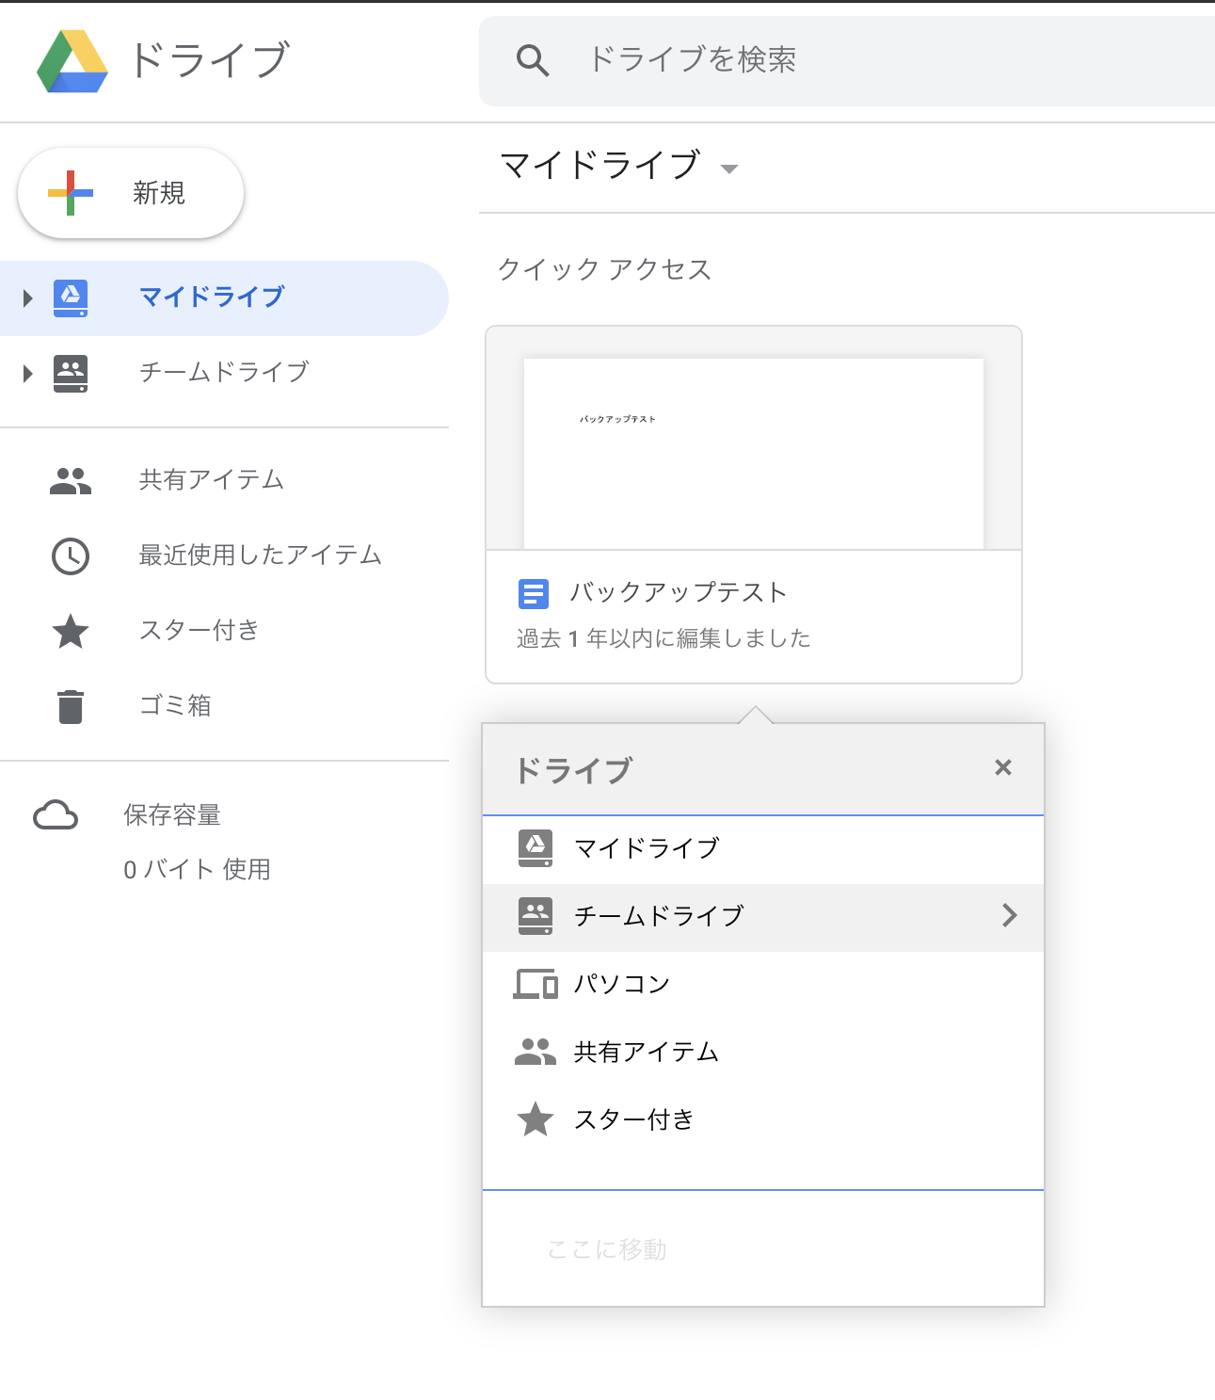Choose マイドライブ in the move dialog list
The height and width of the screenshot is (1400, 1215).
coord(763,849)
